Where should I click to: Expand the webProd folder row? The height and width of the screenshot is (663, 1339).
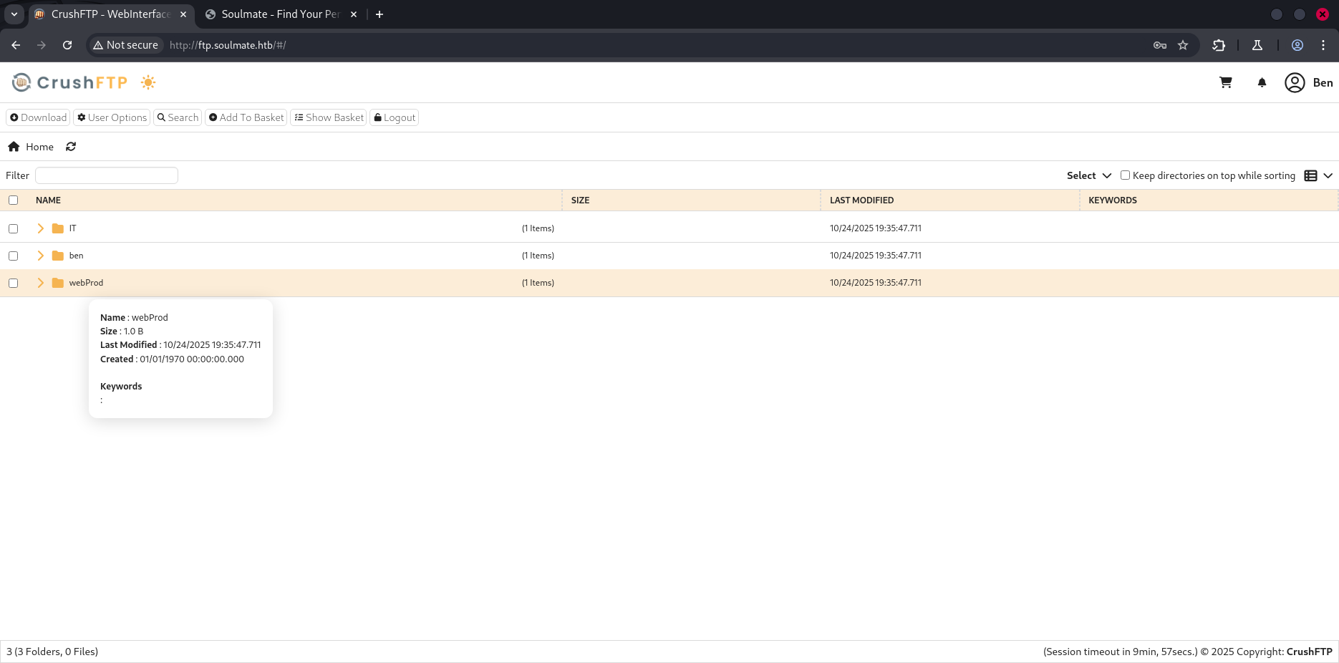tap(41, 282)
